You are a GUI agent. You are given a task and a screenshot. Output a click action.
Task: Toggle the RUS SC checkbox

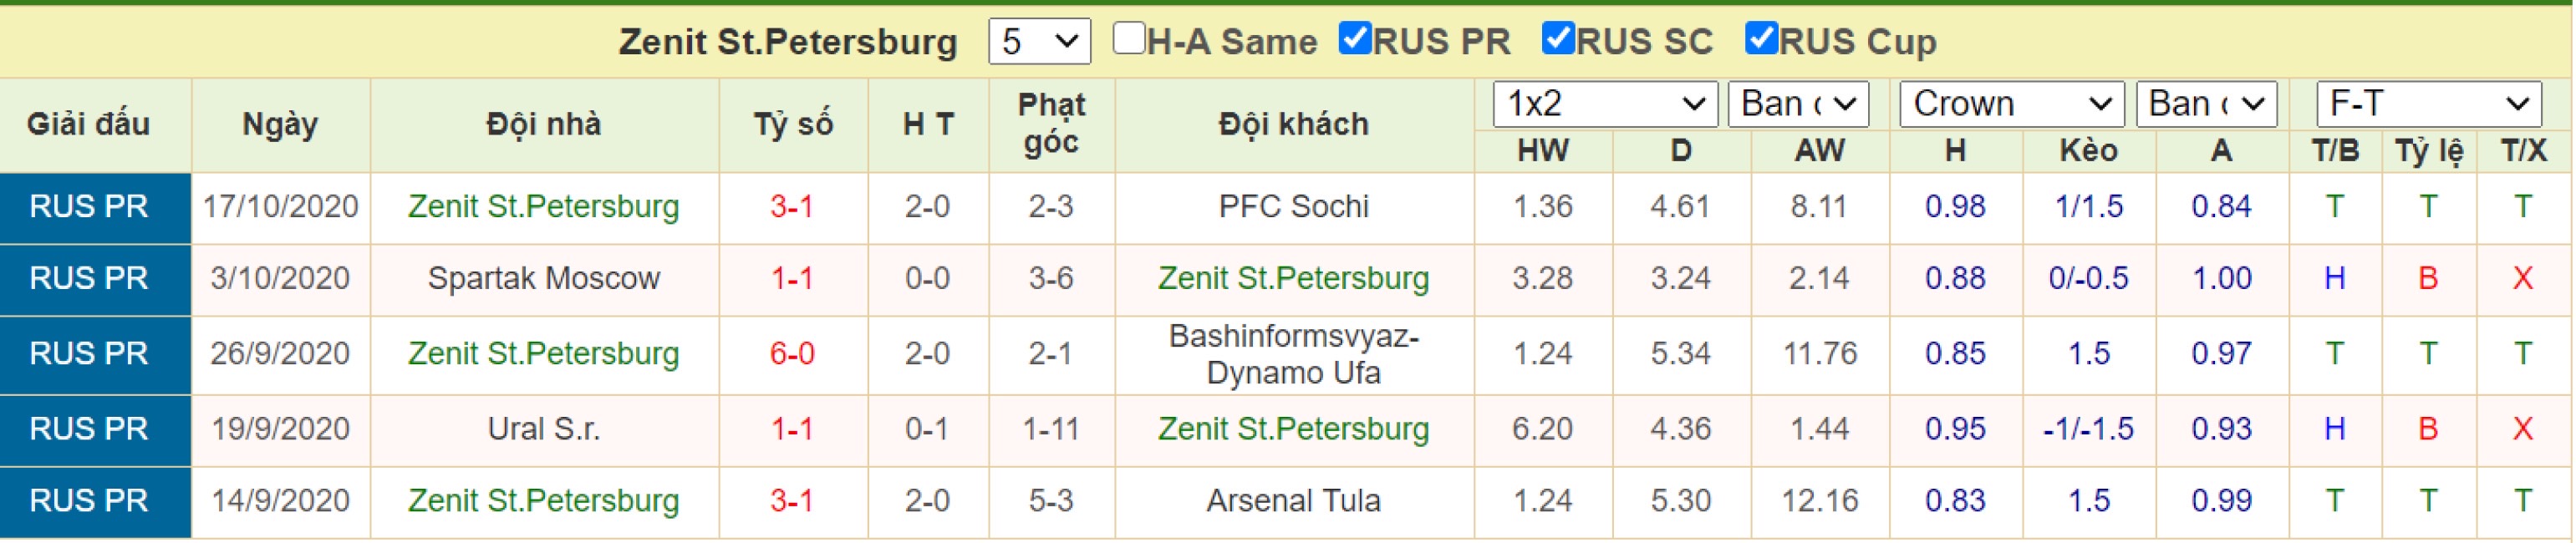1558,39
